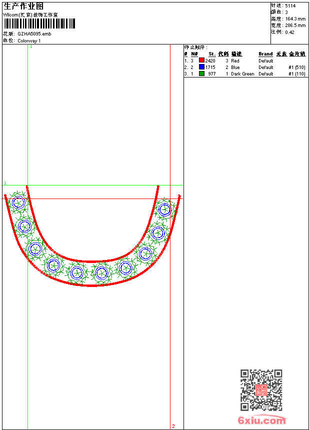The image size is (310, 430).
Task: Select the 'Colorway 1' label
Action: click(29, 41)
